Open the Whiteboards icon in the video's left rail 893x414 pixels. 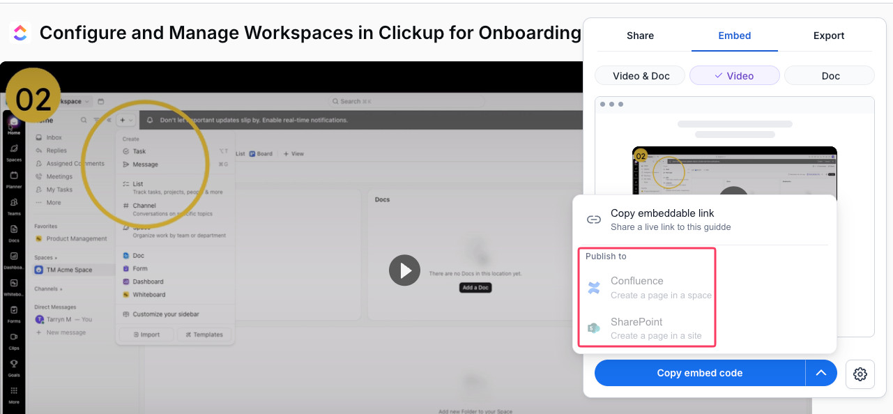point(13,287)
